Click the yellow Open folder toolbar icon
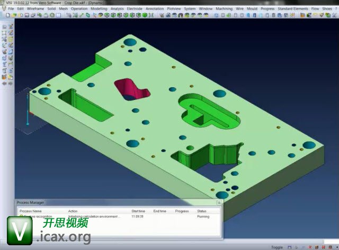Image resolution: width=339 pixels, height=250 pixels. point(14,15)
